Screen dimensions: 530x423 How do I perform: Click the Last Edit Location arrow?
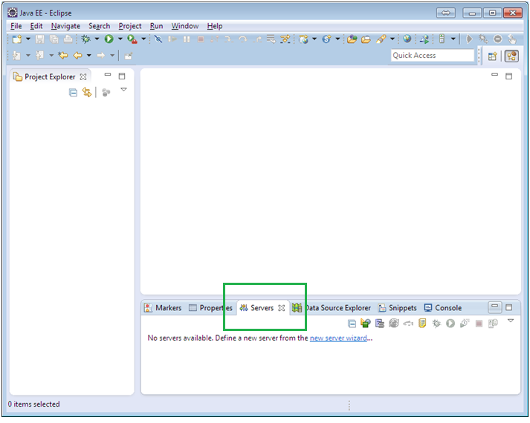pyautogui.click(x=63, y=56)
